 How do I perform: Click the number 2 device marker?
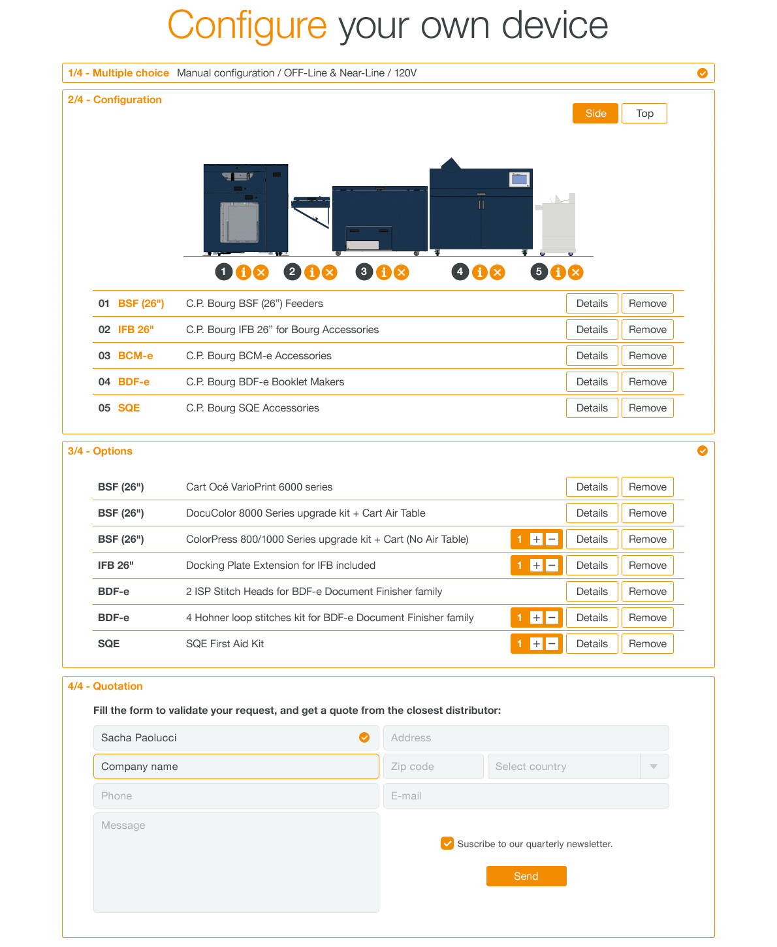pos(293,272)
